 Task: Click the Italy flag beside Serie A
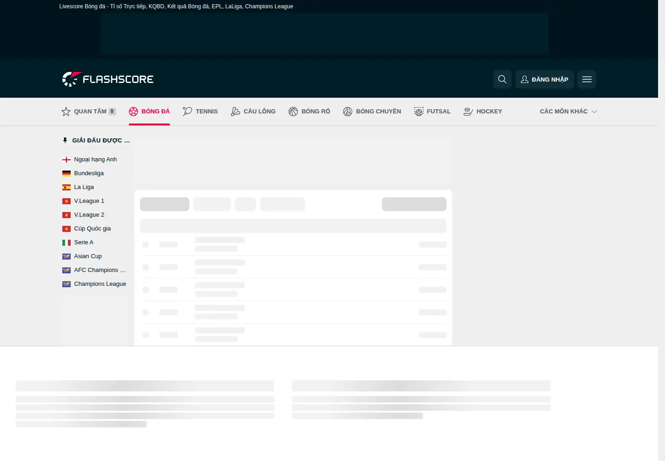(66, 242)
